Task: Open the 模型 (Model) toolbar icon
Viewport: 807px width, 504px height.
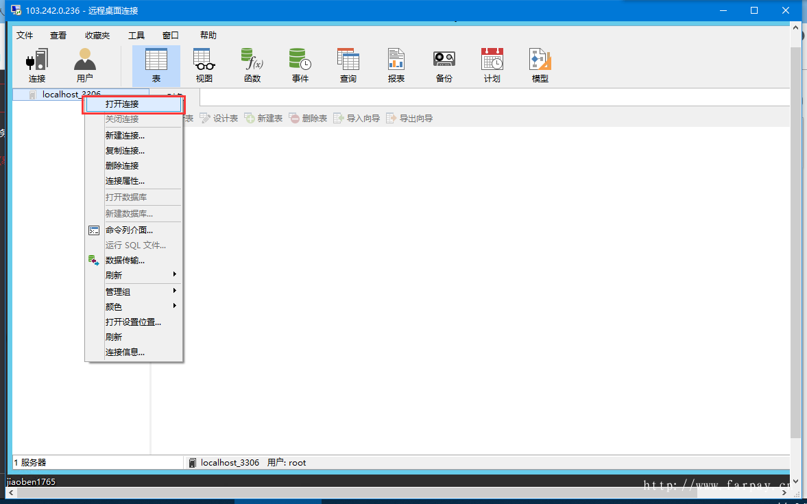Action: click(540, 66)
